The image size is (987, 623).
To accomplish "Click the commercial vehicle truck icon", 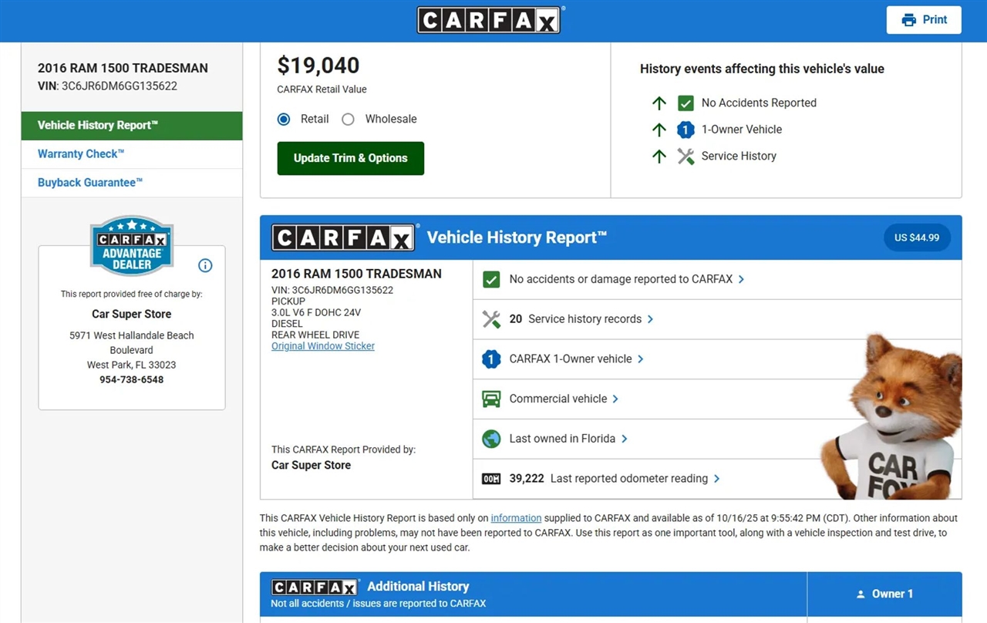I will [491, 399].
